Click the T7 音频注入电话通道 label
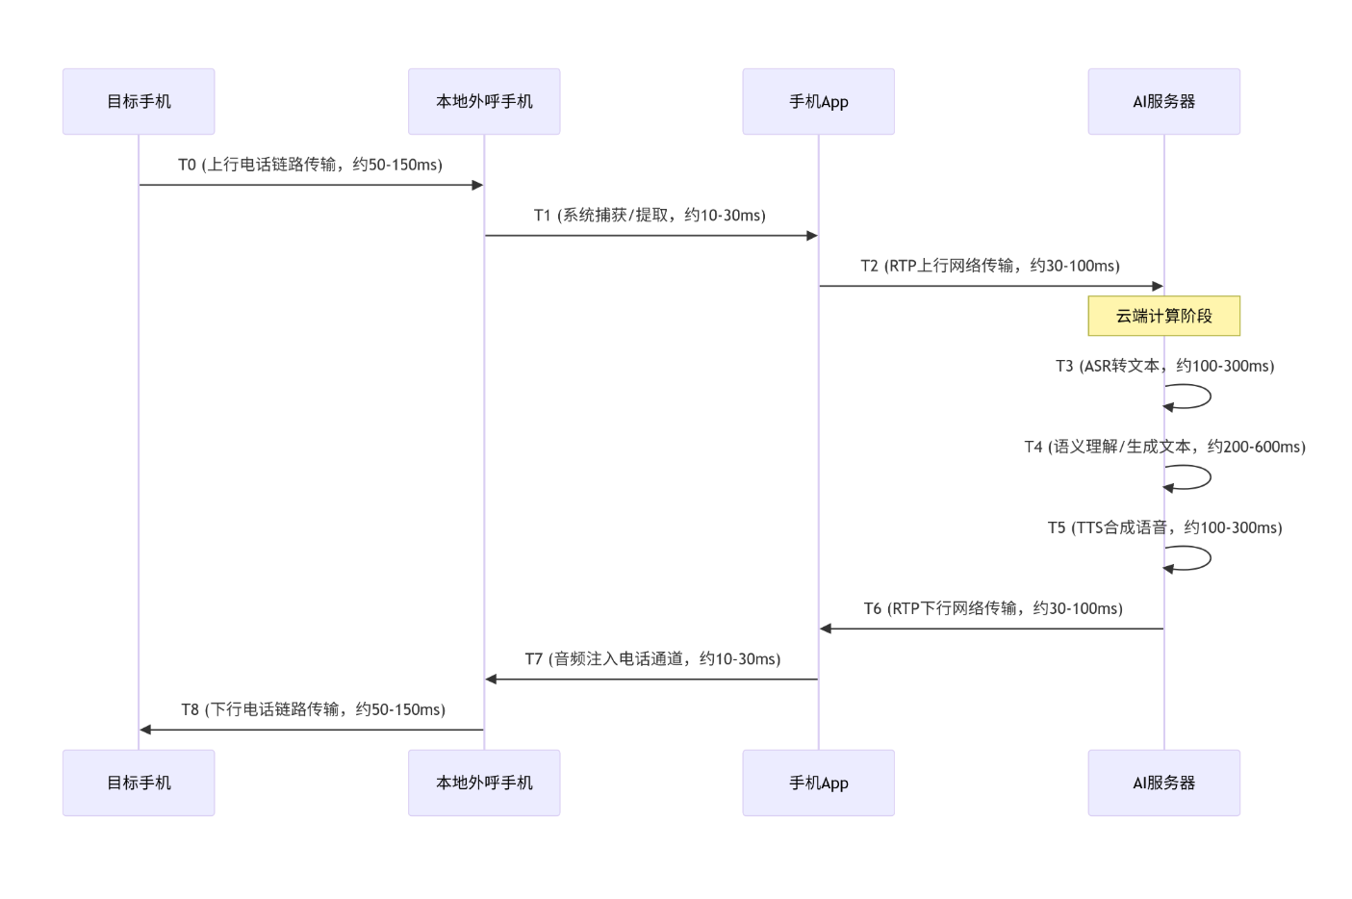 coord(652,658)
